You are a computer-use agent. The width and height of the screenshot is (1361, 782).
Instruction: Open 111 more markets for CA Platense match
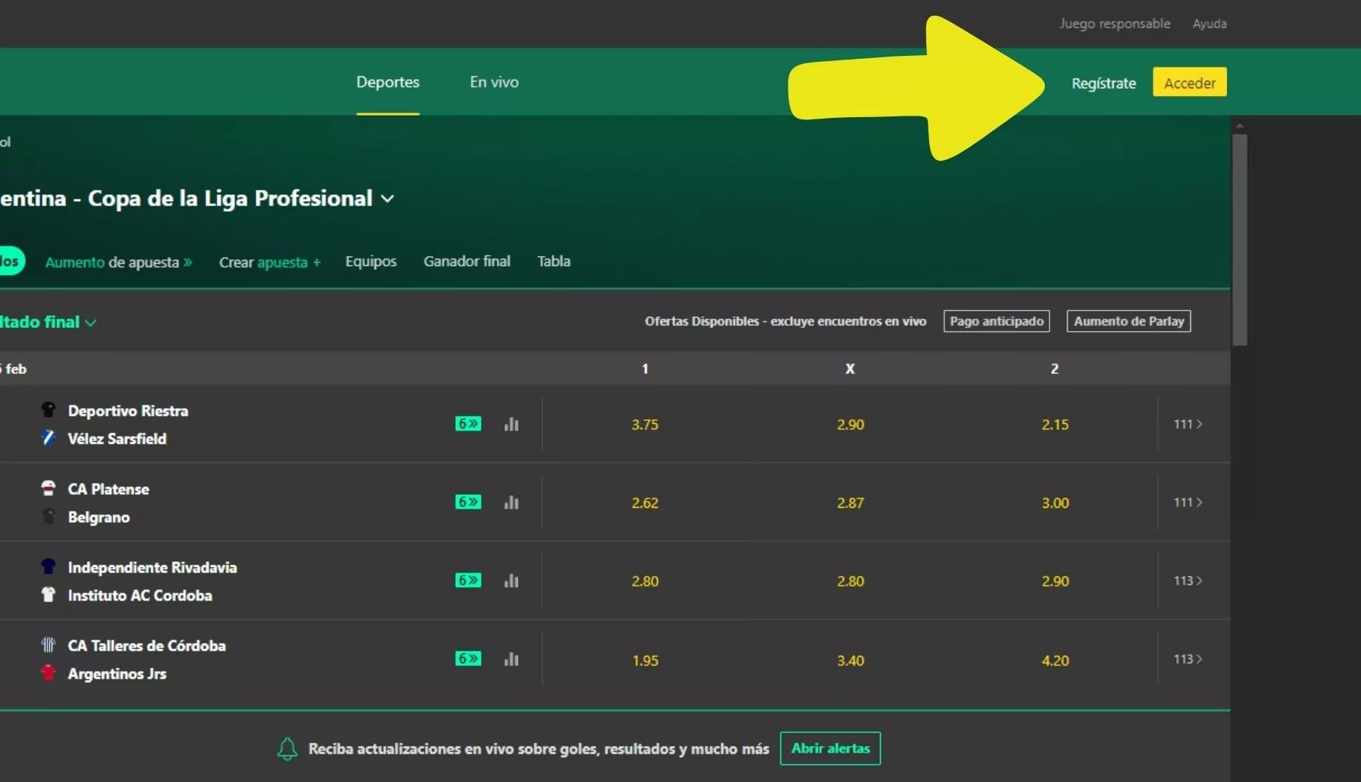coord(1188,502)
